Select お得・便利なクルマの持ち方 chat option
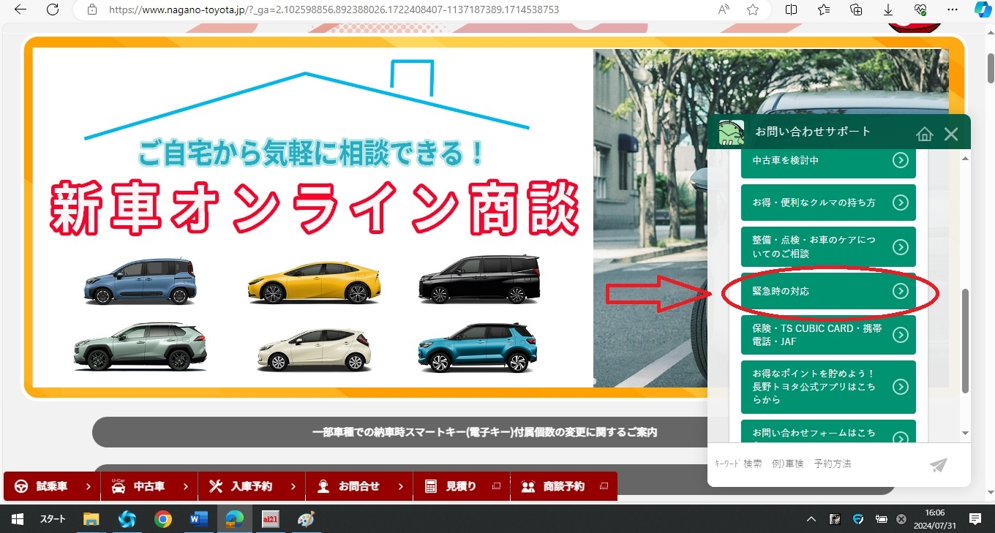 pos(828,202)
